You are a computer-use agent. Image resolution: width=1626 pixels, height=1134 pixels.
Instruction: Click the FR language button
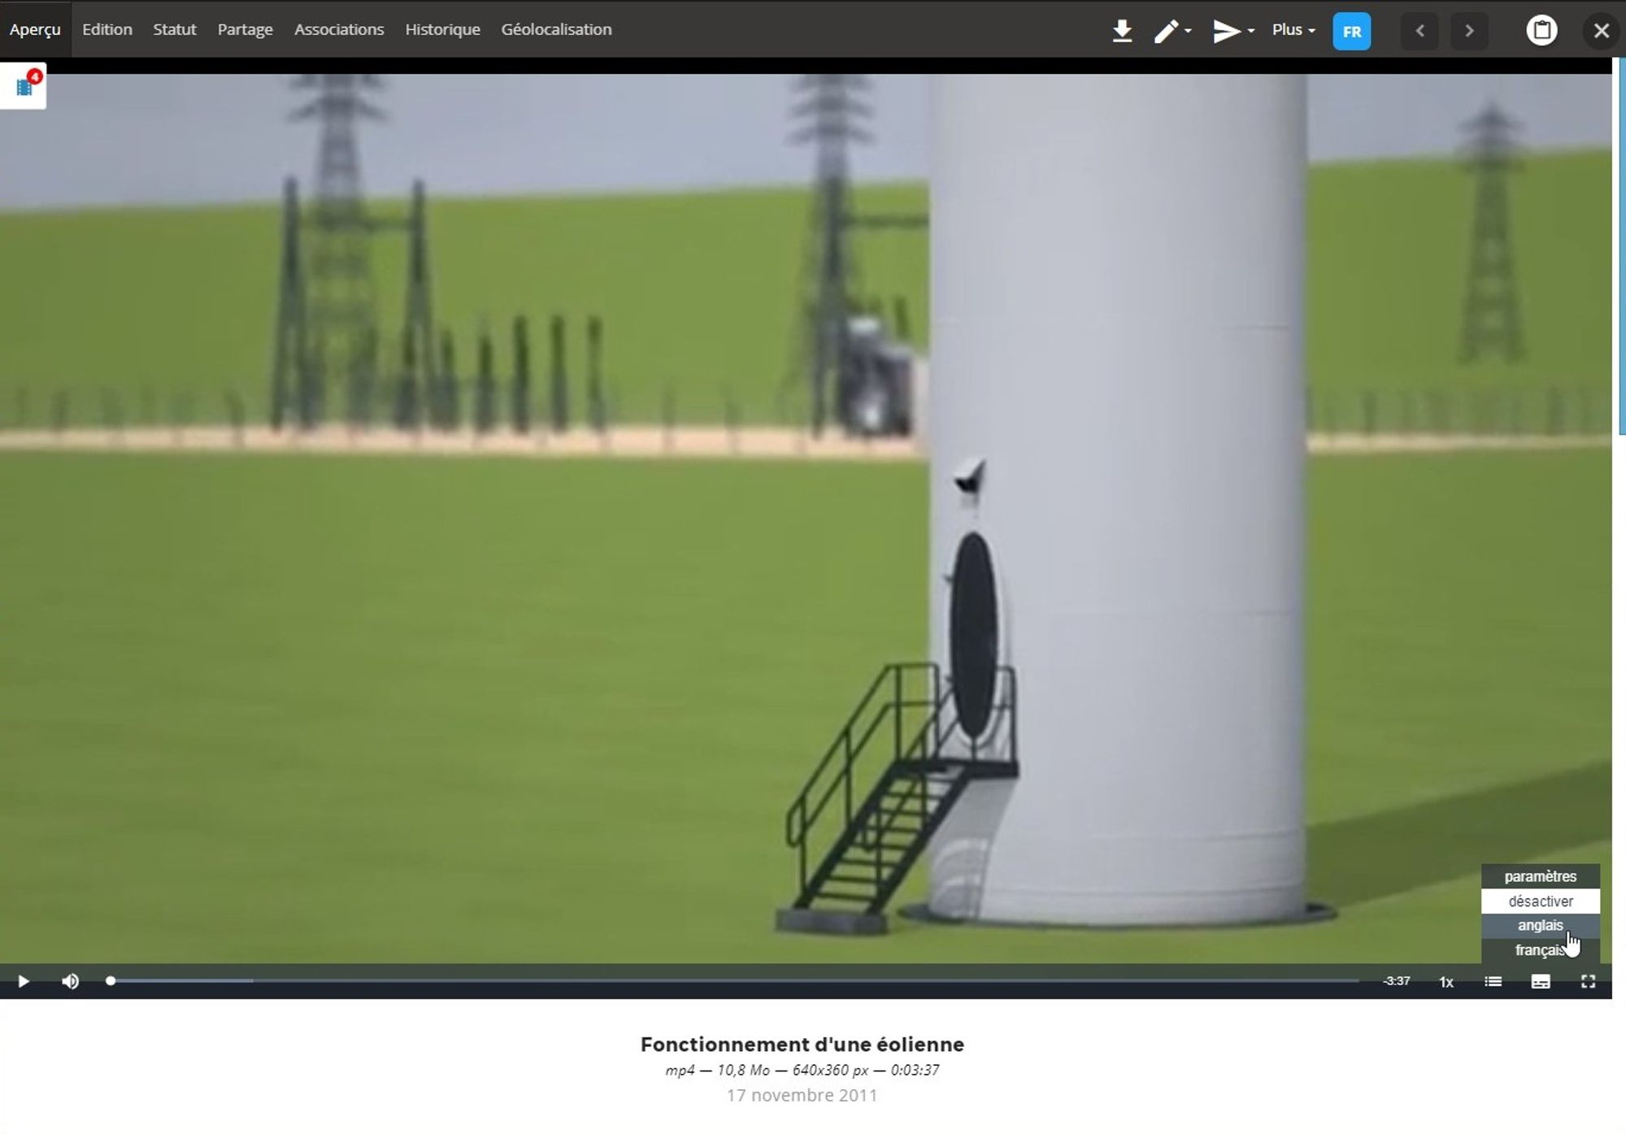click(x=1351, y=31)
